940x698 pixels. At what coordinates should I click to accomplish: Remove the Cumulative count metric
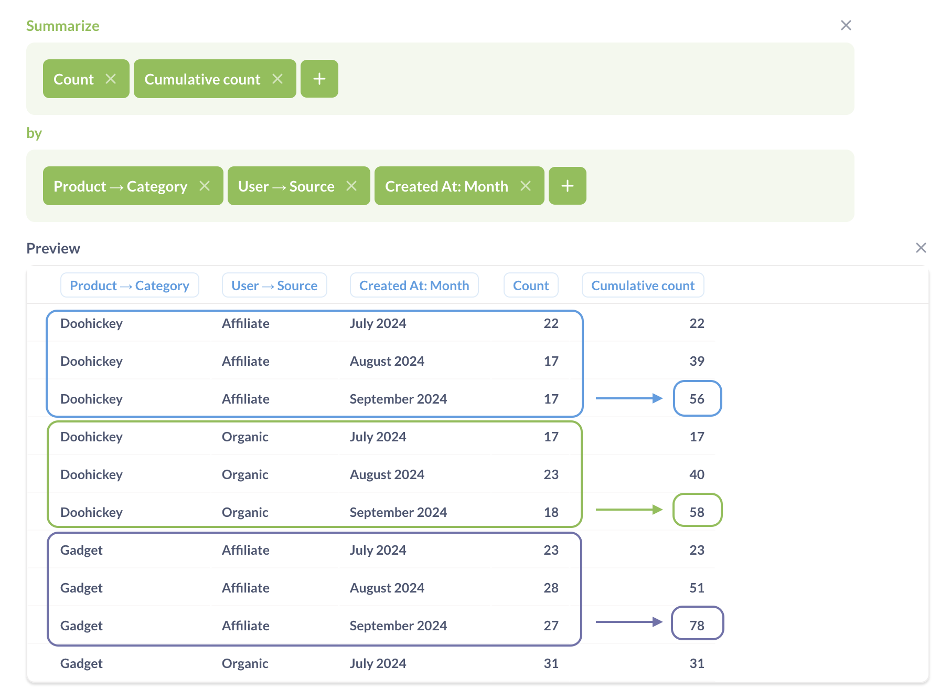278,79
